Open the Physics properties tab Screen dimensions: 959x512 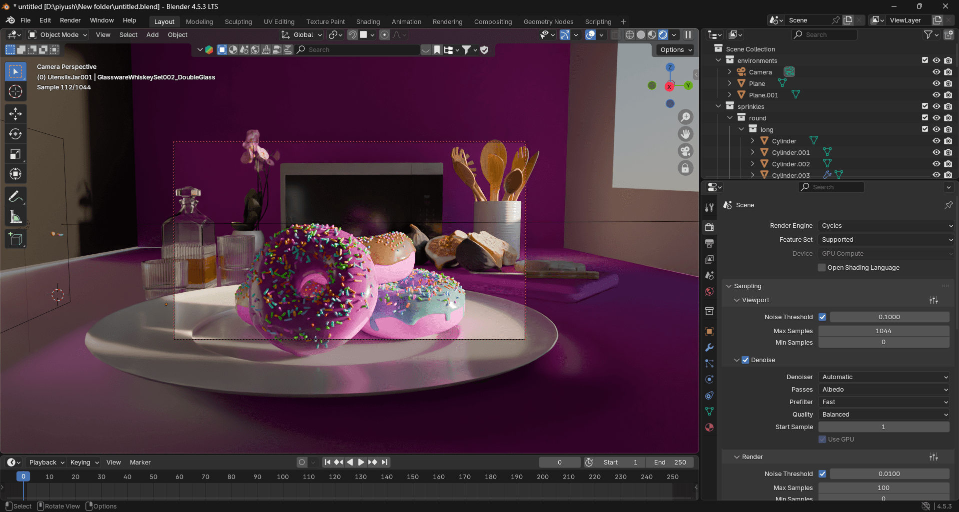pyautogui.click(x=709, y=379)
